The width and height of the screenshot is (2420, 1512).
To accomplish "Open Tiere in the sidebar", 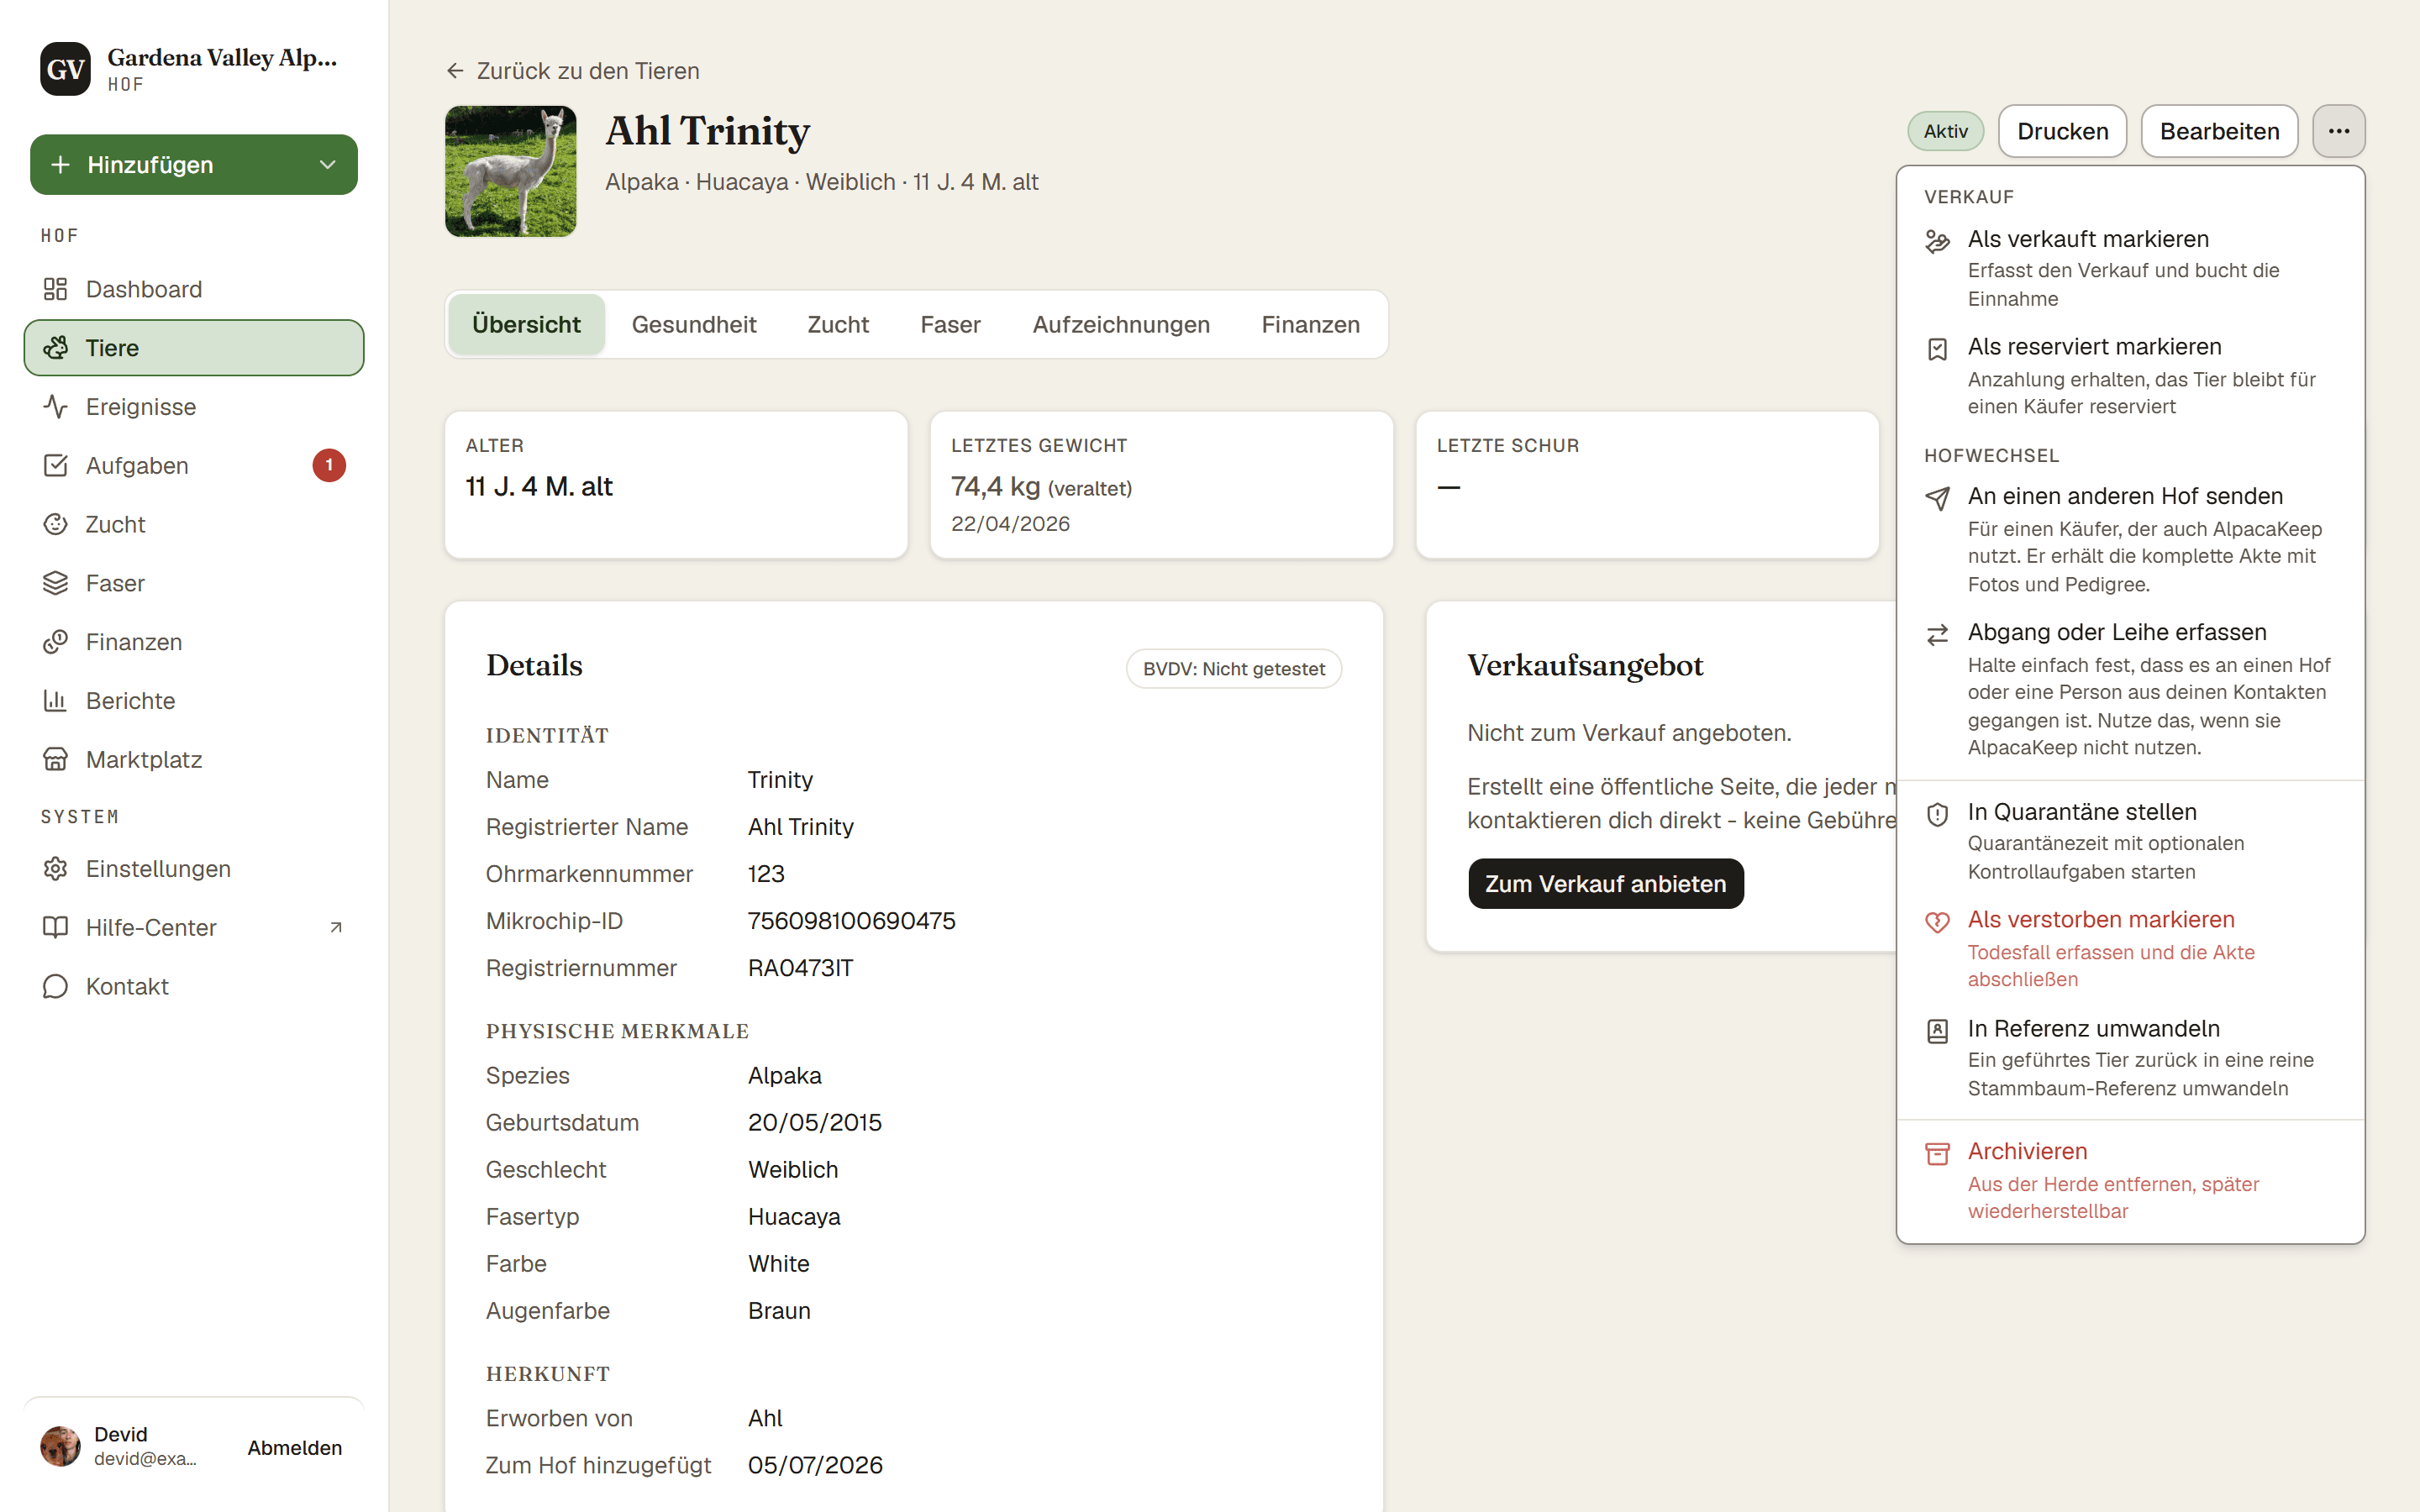I will tap(194, 348).
